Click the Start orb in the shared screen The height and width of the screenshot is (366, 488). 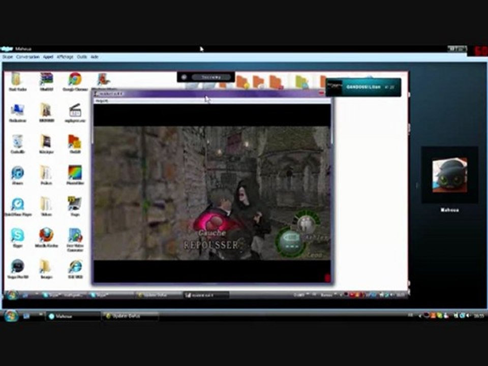point(12,295)
